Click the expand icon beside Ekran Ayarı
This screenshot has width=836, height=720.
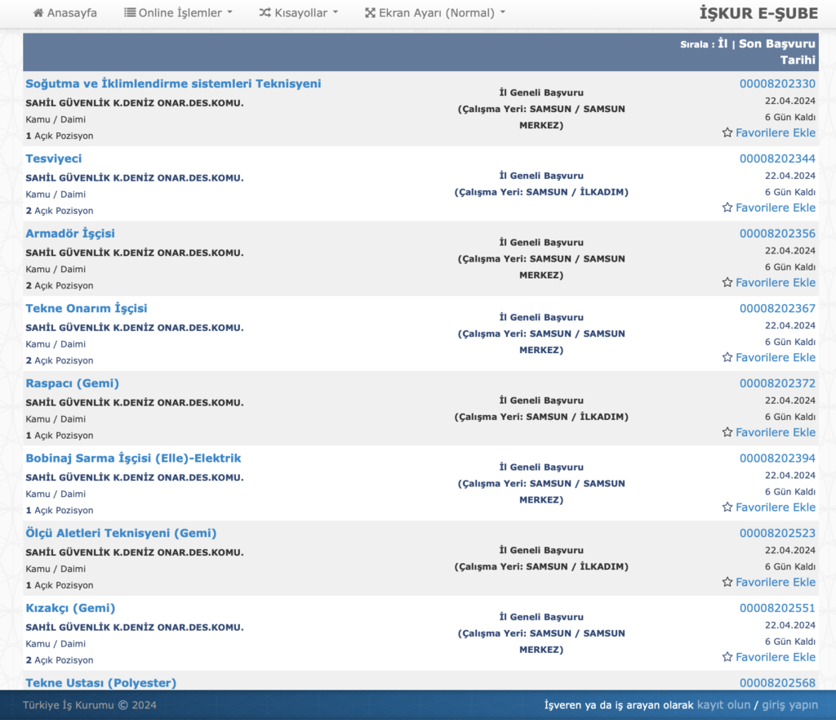tap(370, 13)
